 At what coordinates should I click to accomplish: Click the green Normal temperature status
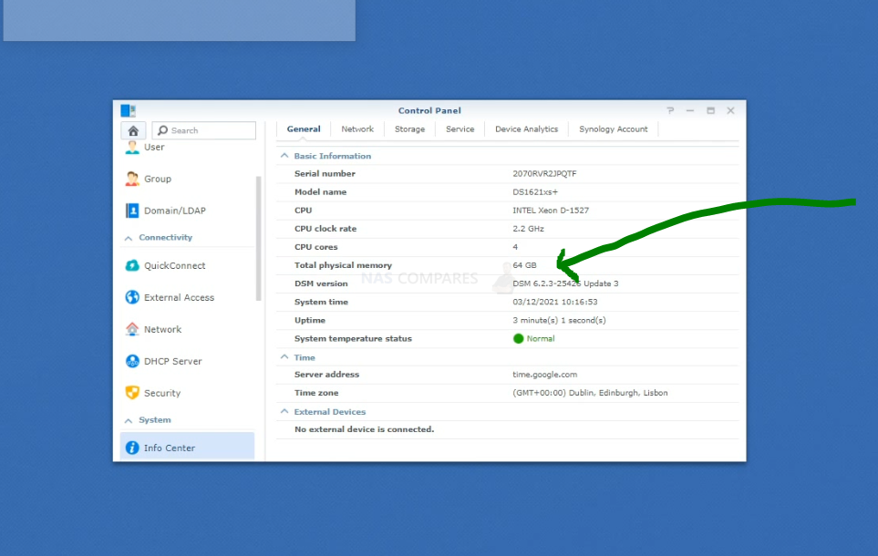tap(533, 339)
